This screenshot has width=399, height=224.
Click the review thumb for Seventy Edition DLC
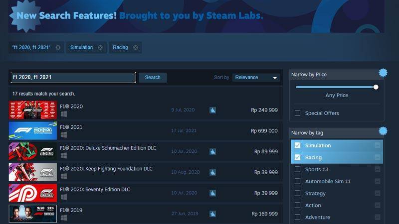[x=213, y=193]
